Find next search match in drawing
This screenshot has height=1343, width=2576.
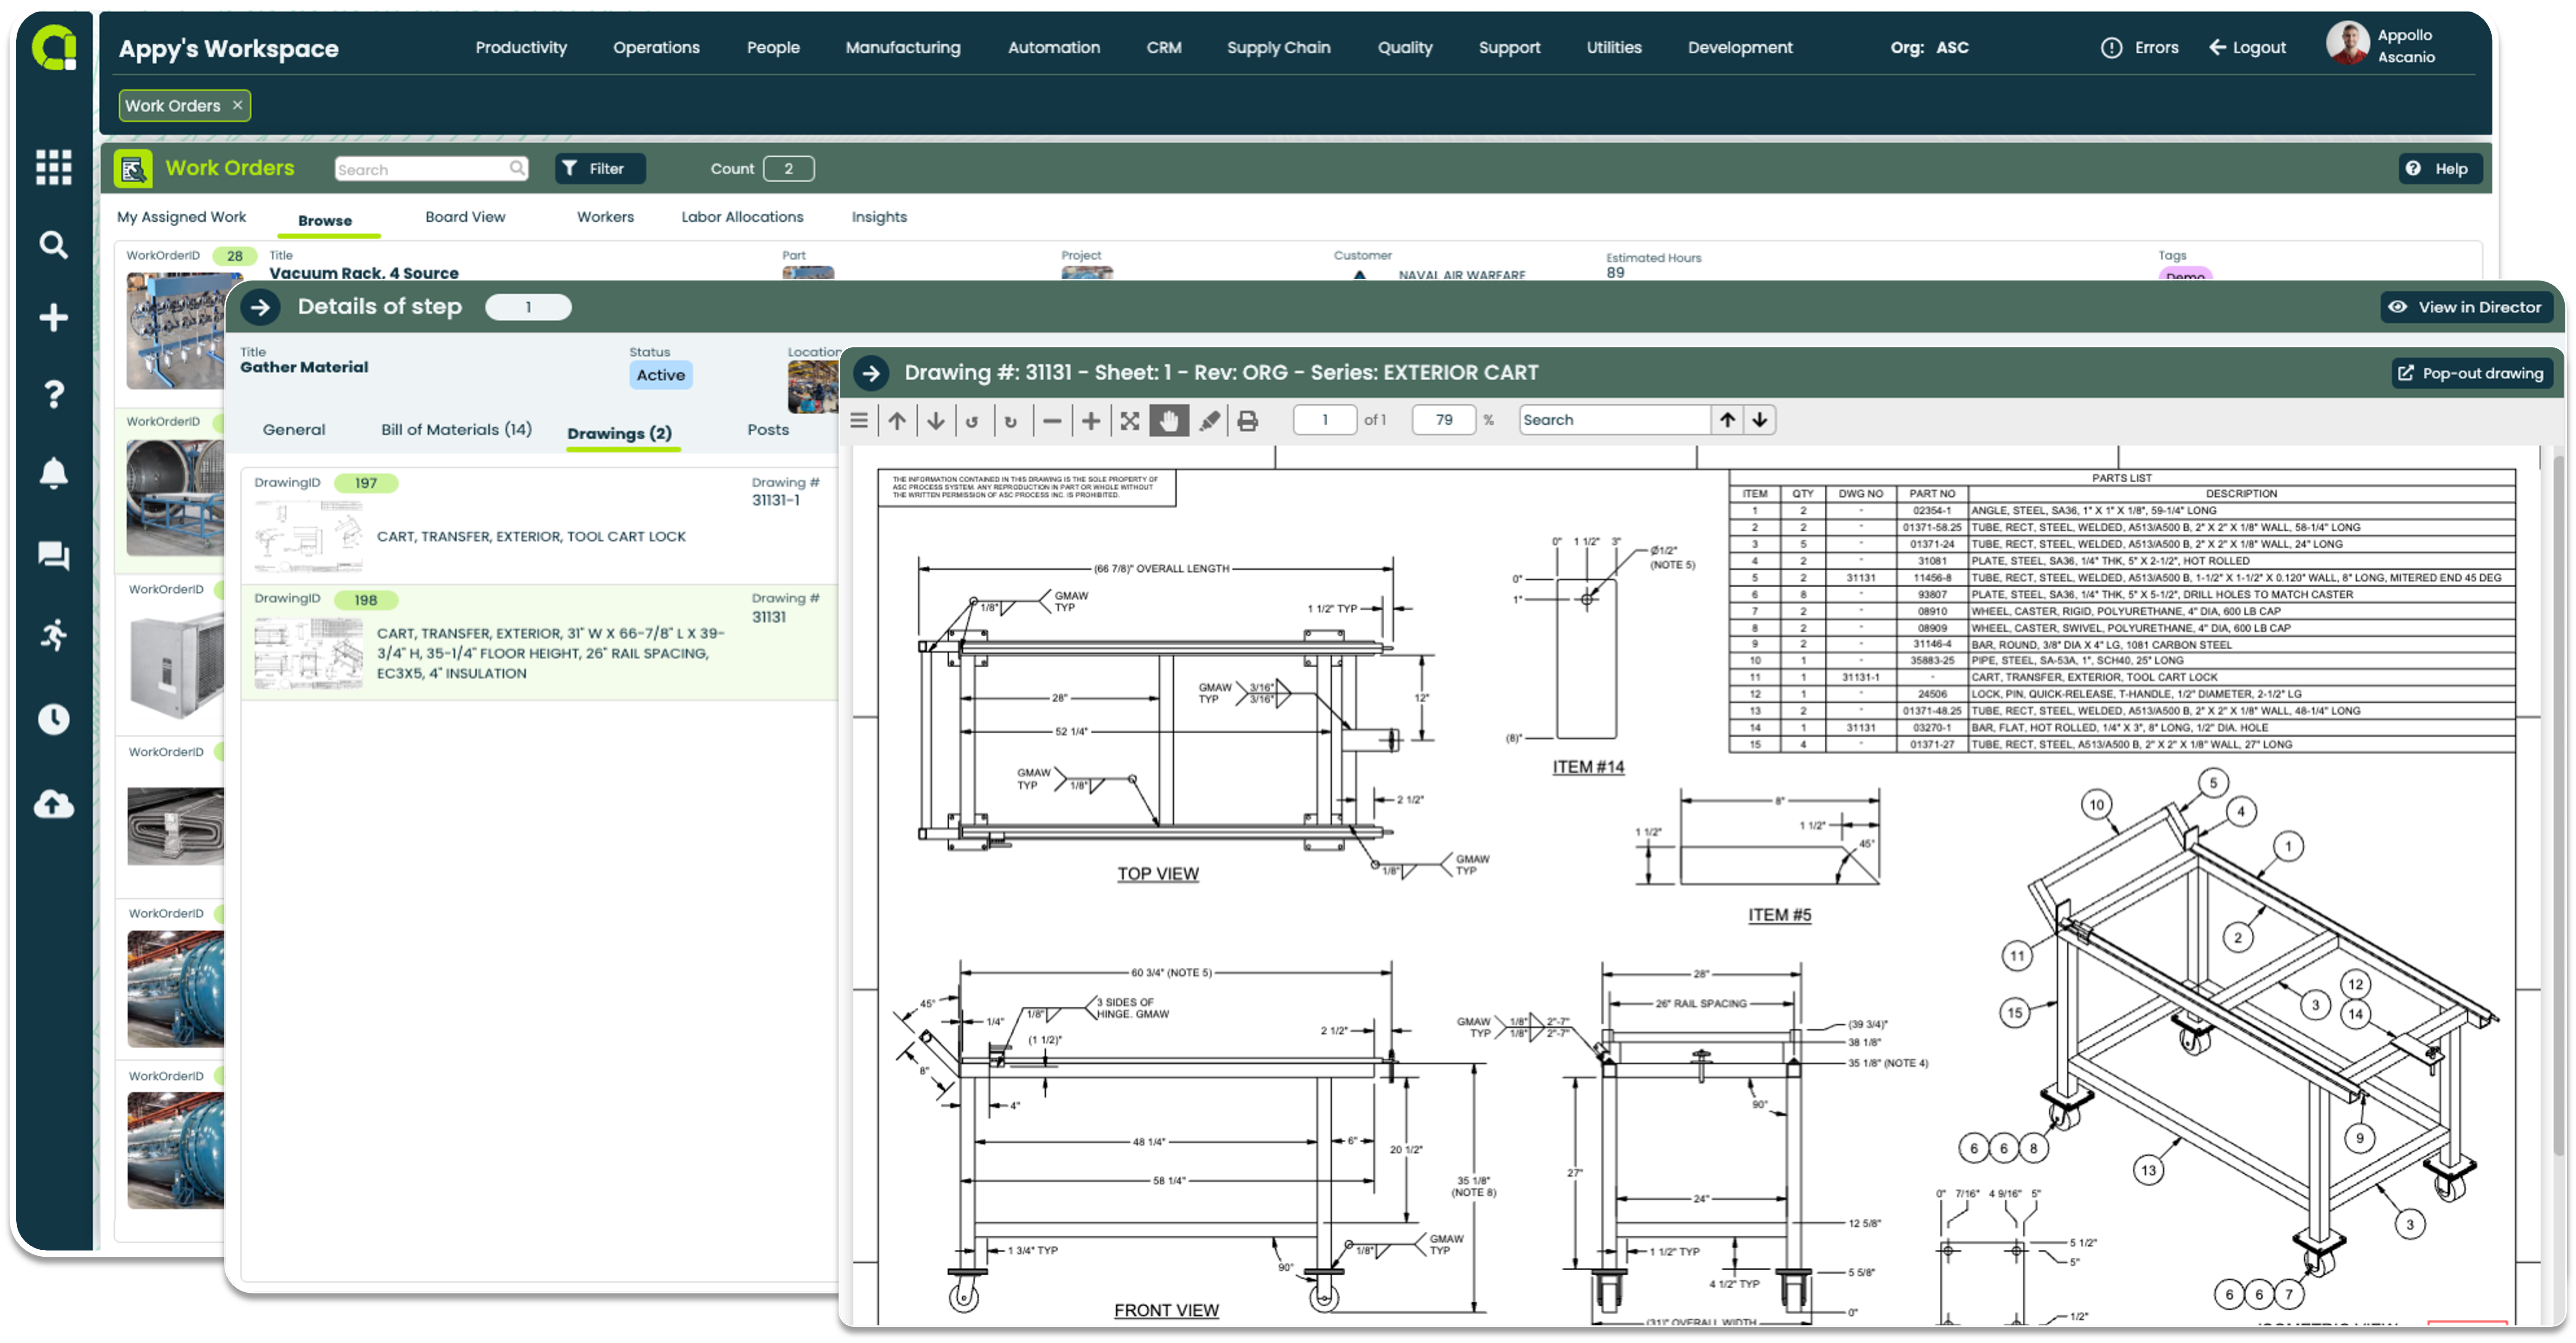[x=1760, y=420]
